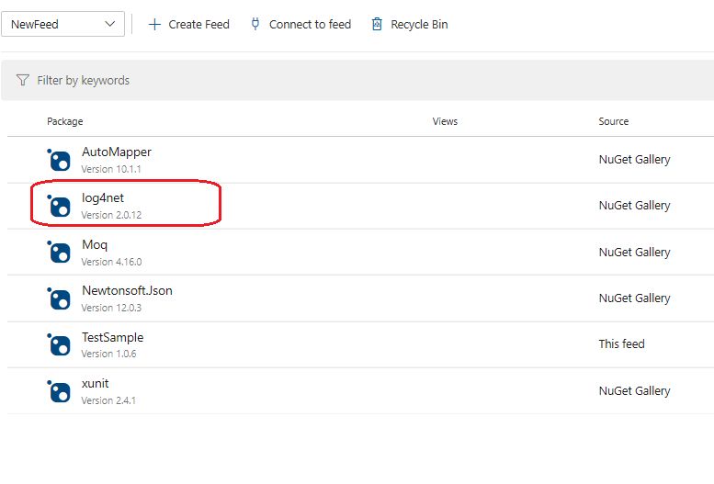Viewport: 714px width, 484px height.
Task: Click the plus icon beside Create Feed
Action: 154,24
